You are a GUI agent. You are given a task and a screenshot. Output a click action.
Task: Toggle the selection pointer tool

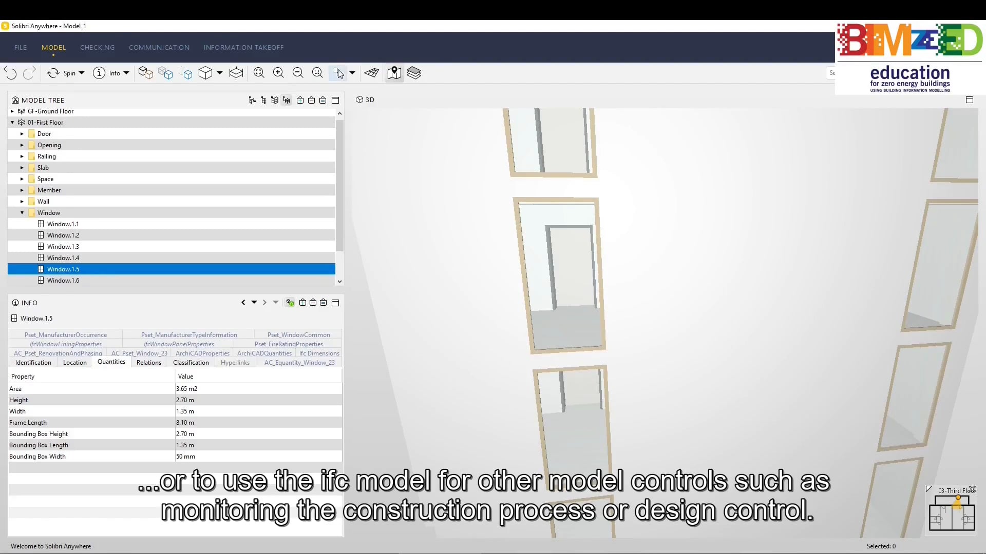tap(338, 73)
